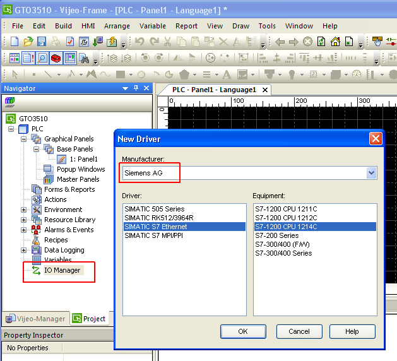Click the New file toolbar icon
Image resolution: width=397 pixels, height=361 pixels.
coord(15,42)
